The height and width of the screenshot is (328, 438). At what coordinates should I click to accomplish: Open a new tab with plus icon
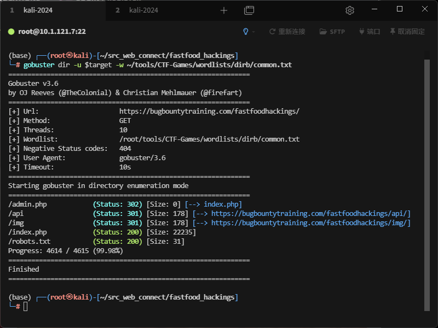point(223,10)
